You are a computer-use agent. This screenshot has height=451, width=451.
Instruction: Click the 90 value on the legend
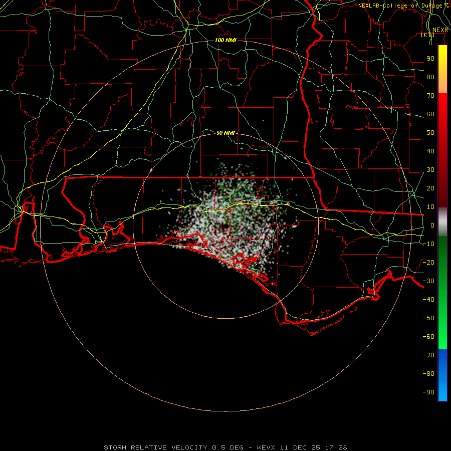[430, 59]
